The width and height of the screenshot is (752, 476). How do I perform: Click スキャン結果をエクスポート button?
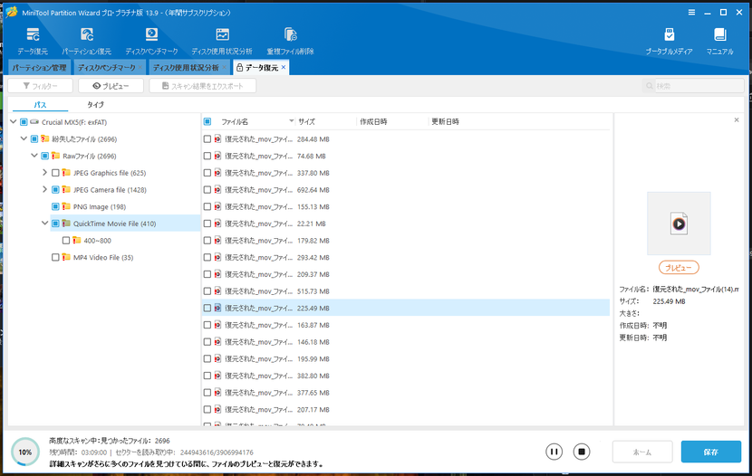[202, 86]
